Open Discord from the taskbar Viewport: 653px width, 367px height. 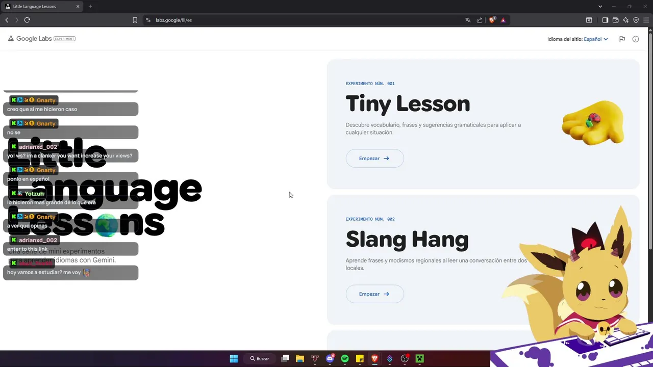coord(330,359)
